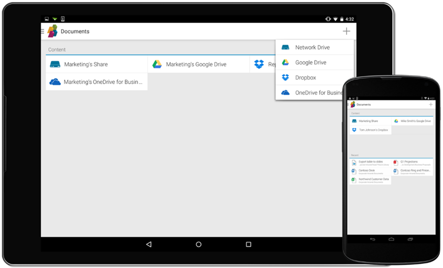Open recent file Contoso Desk
Screen dimensions: 443x268
click(x=370, y=172)
